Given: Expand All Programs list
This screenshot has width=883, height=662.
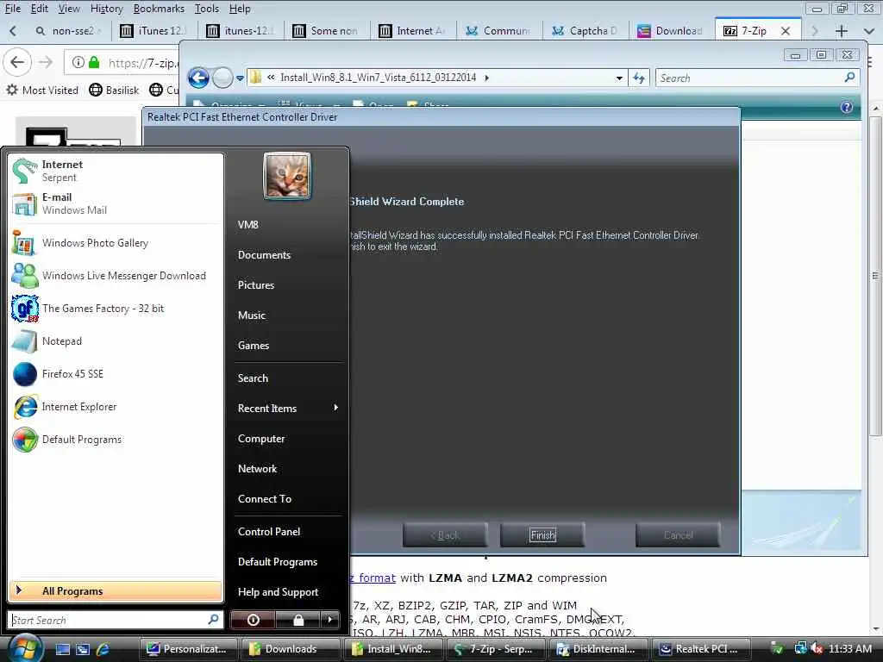Looking at the screenshot, I should coord(116,591).
